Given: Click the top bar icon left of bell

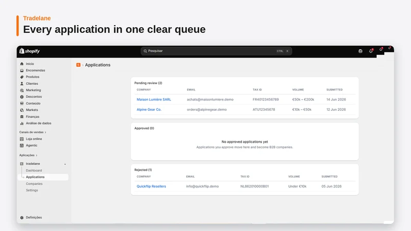Looking at the screenshot, I should 361,51.
